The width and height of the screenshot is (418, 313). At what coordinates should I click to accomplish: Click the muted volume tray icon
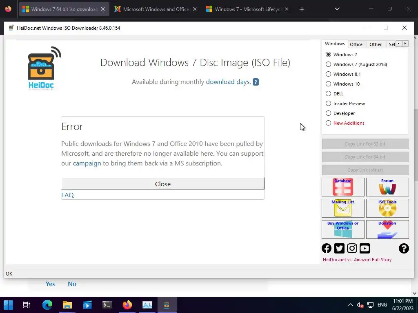(x=360, y=305)
